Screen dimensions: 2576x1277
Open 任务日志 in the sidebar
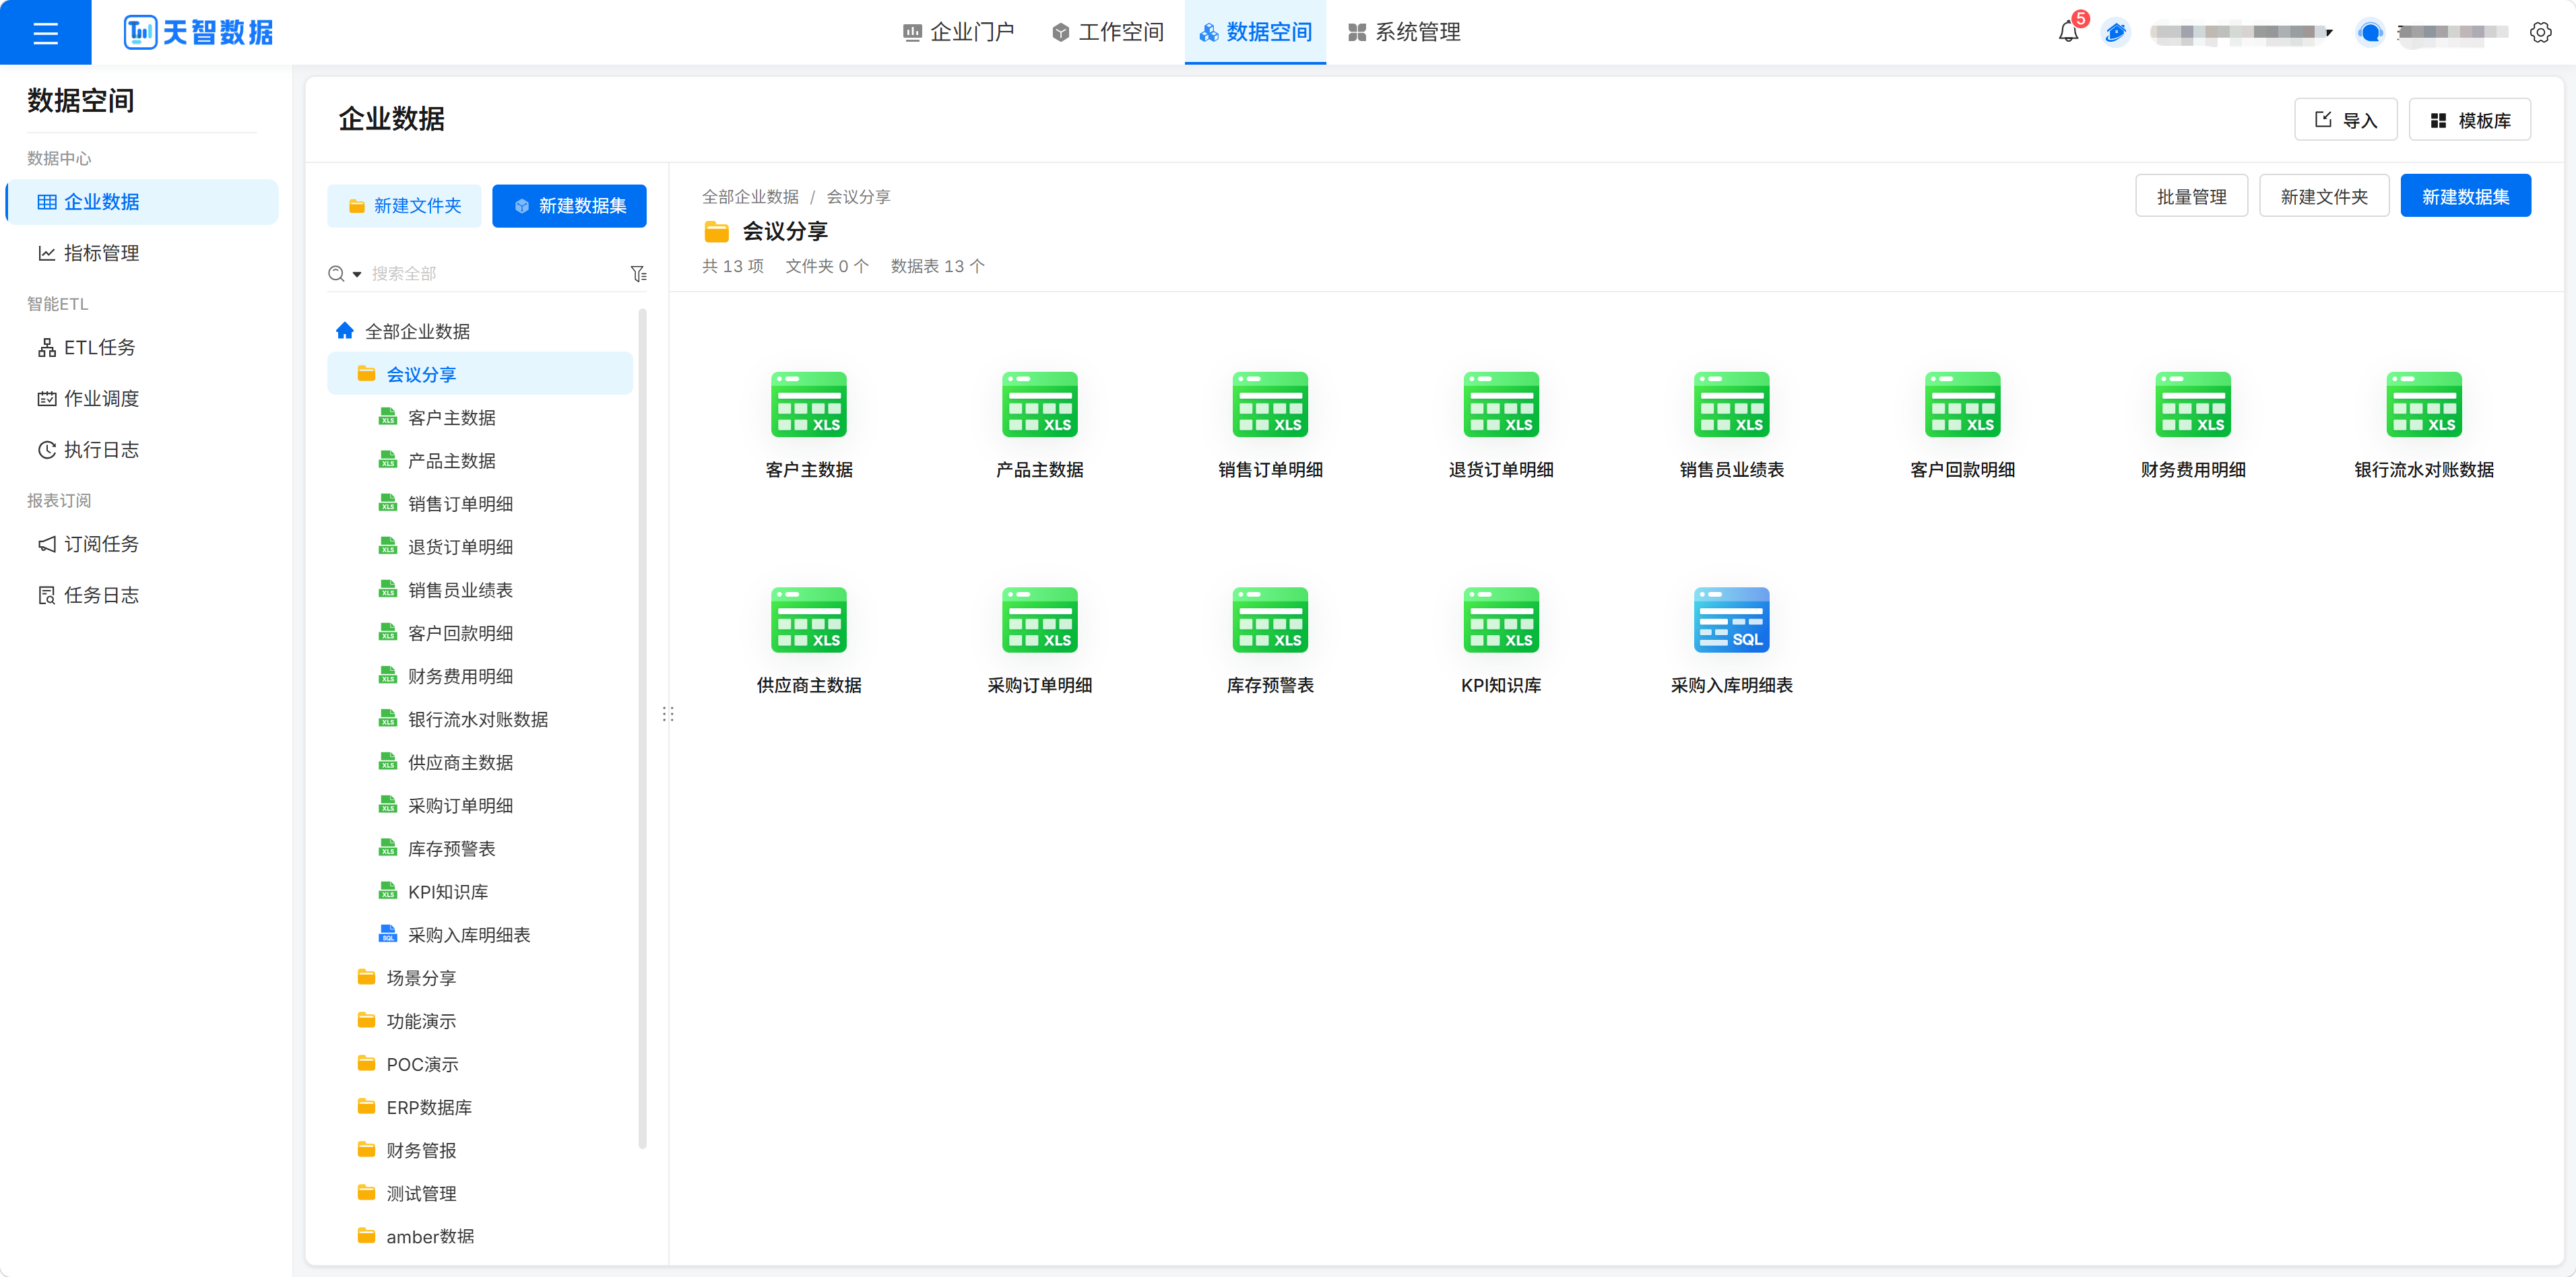pyautogui.click(x=143, y=595)
